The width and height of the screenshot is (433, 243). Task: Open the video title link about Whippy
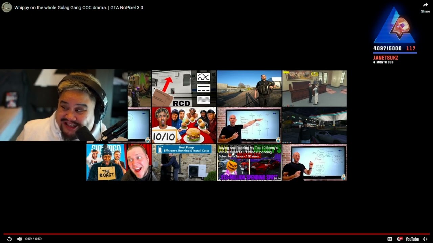[78, 7]
